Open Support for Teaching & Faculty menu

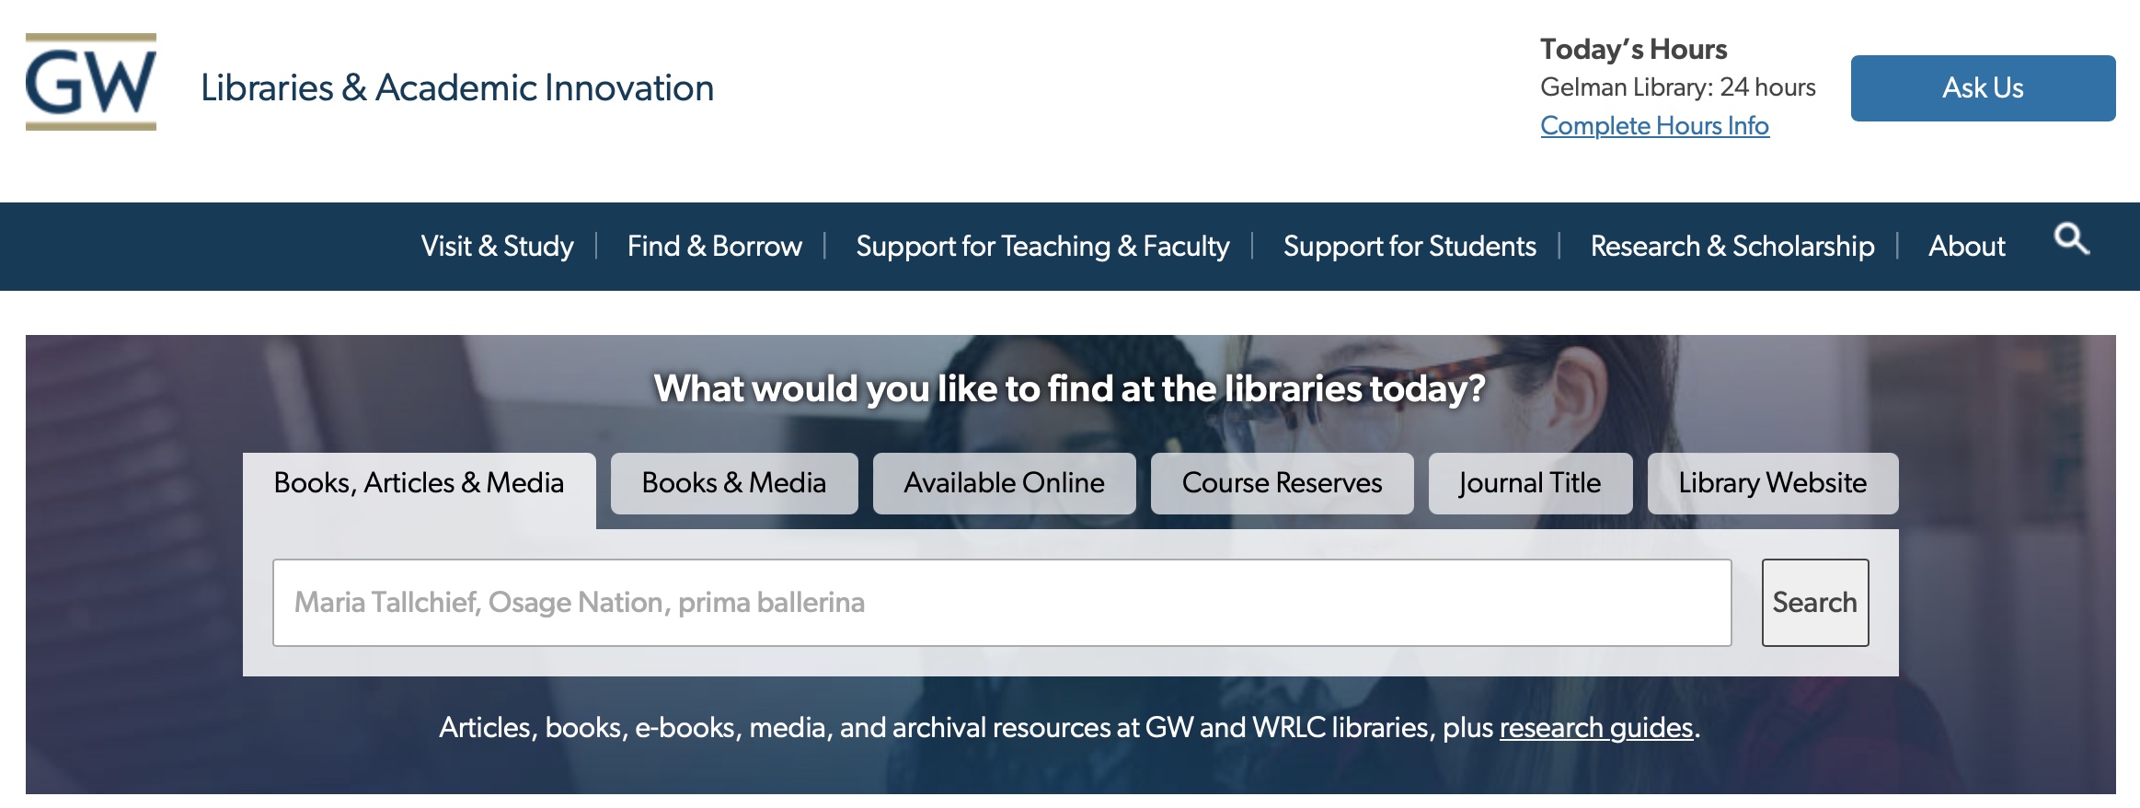(1042, 246)
